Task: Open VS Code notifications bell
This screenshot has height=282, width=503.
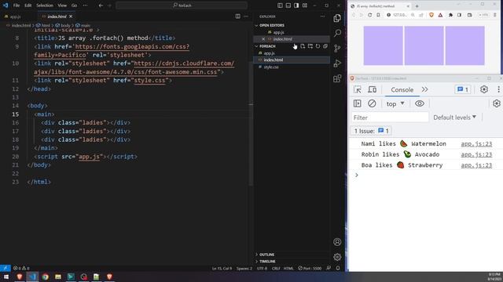Action: tap(338, 268)
